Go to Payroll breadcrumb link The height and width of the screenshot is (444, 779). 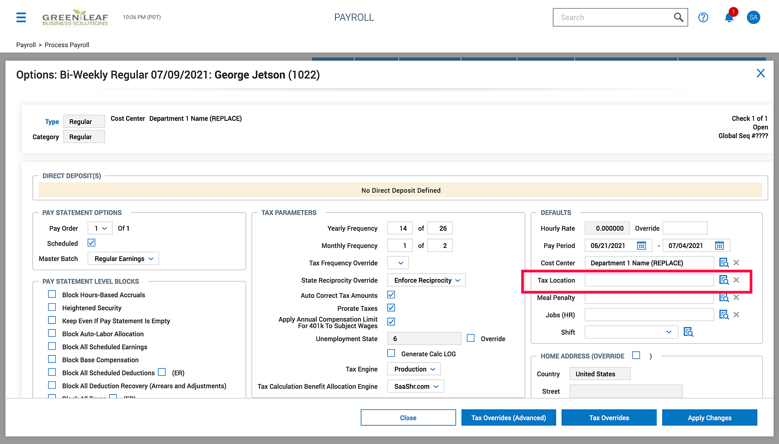pos(26,45)
